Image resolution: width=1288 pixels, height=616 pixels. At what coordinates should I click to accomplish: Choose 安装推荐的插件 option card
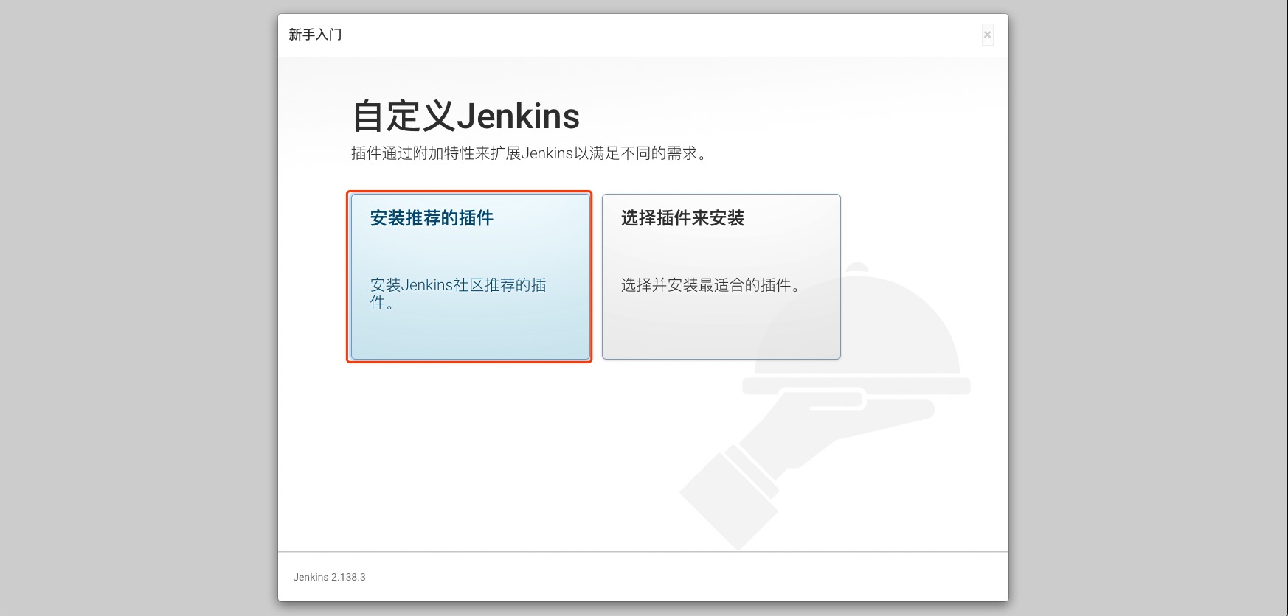pos(470,276)
